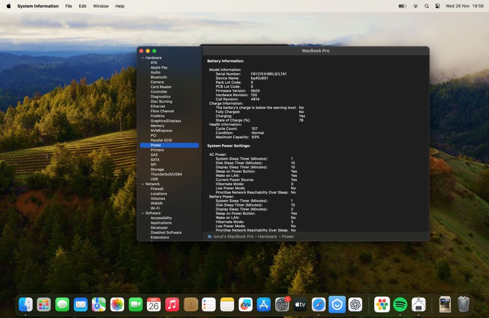Collapse the Software section chevron
The height and width of the screenshot is (318, 489).
(142, 213)
